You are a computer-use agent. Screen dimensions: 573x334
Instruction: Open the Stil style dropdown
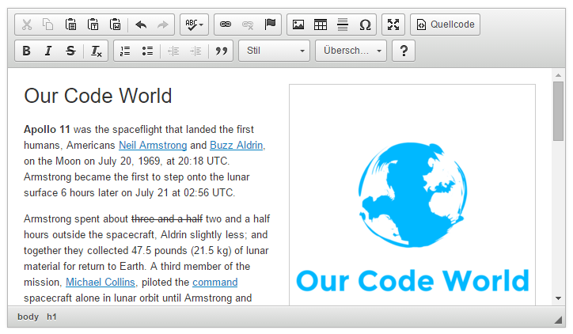click(274, 51)
